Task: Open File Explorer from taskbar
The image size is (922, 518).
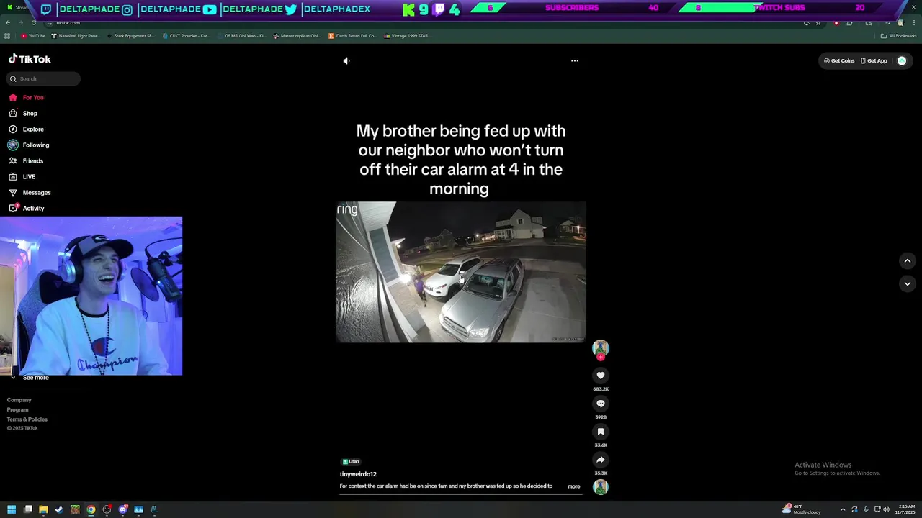Action: pyautogui.click(x=43, y=509)
